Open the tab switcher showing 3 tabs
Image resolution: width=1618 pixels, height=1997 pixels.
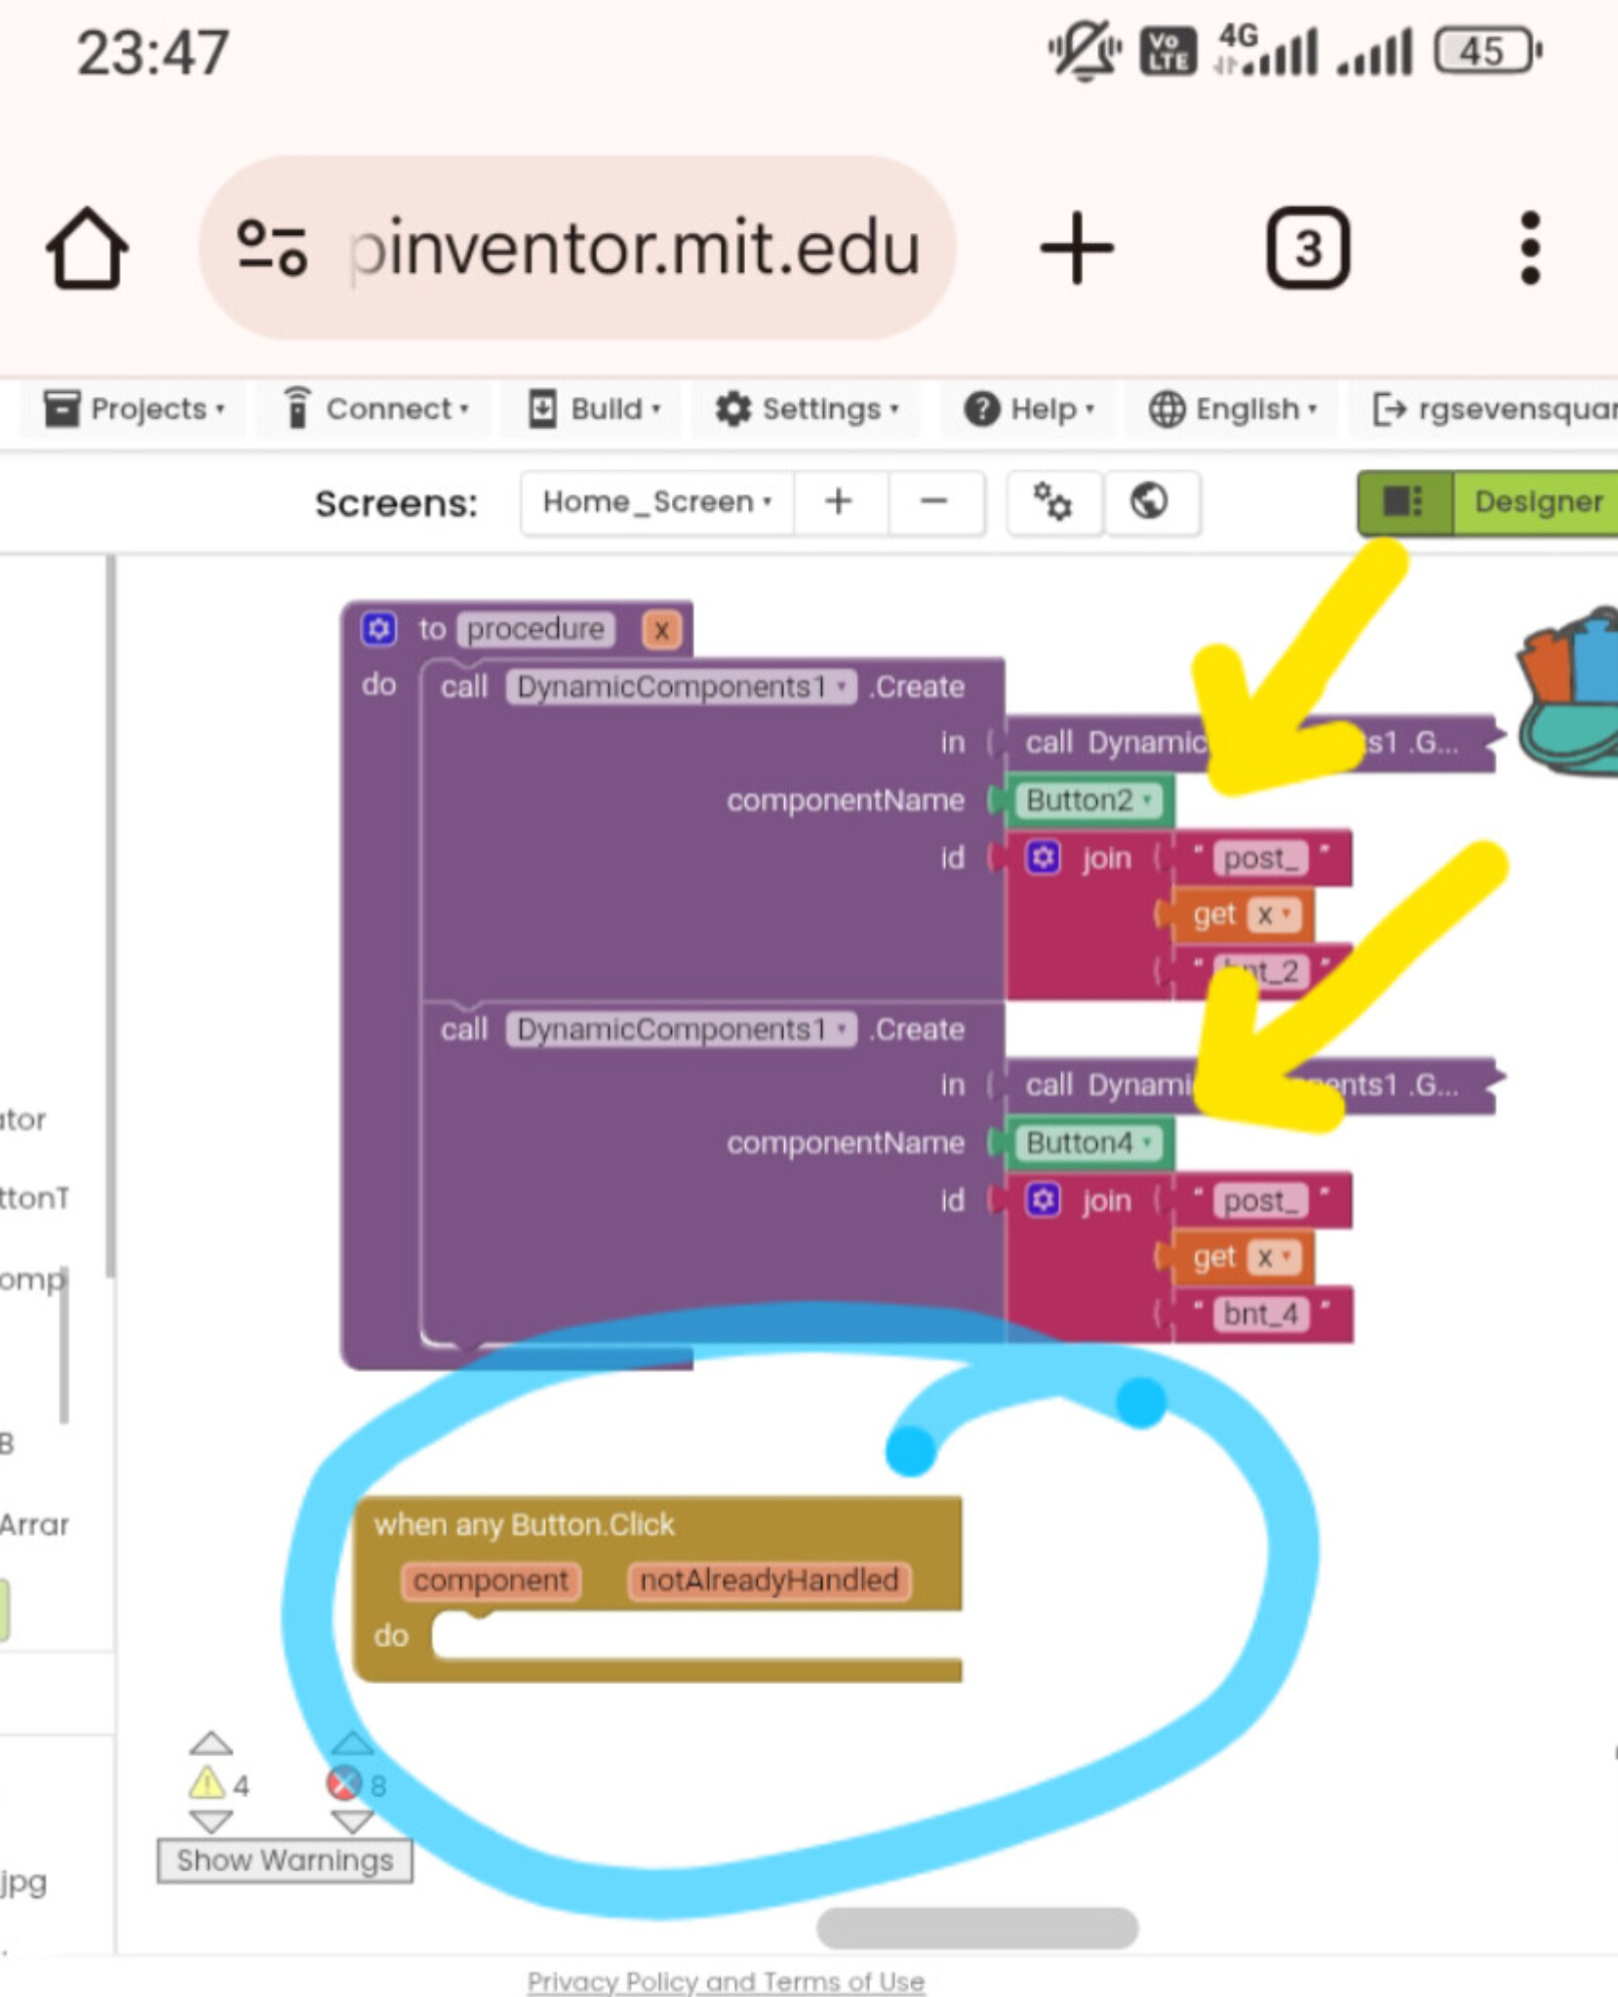pyautogui.click(x=1307, y=249)
